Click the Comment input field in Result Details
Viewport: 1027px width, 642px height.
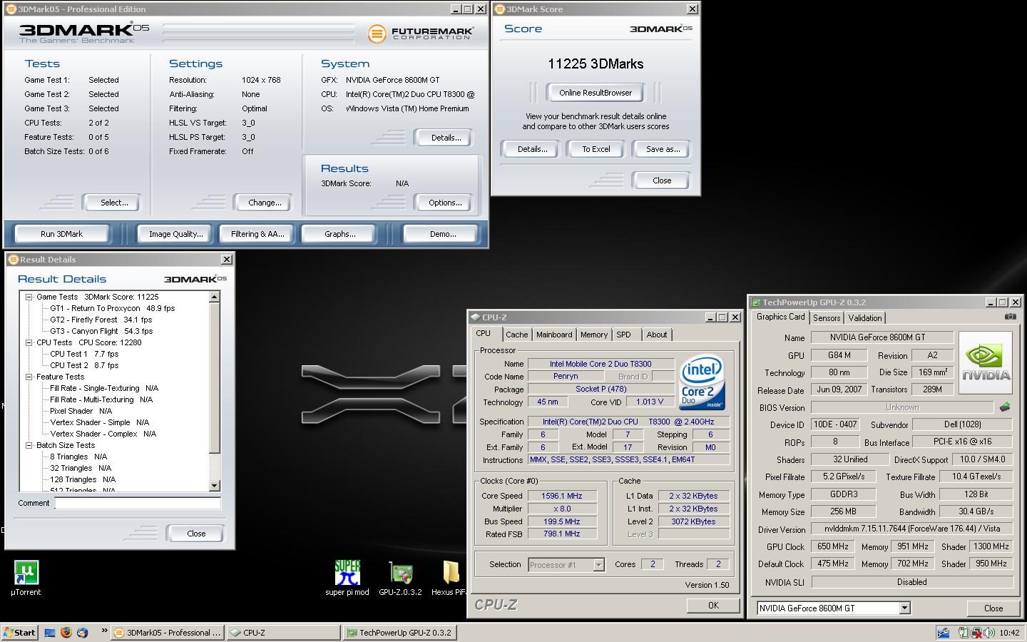pos(138,503)
